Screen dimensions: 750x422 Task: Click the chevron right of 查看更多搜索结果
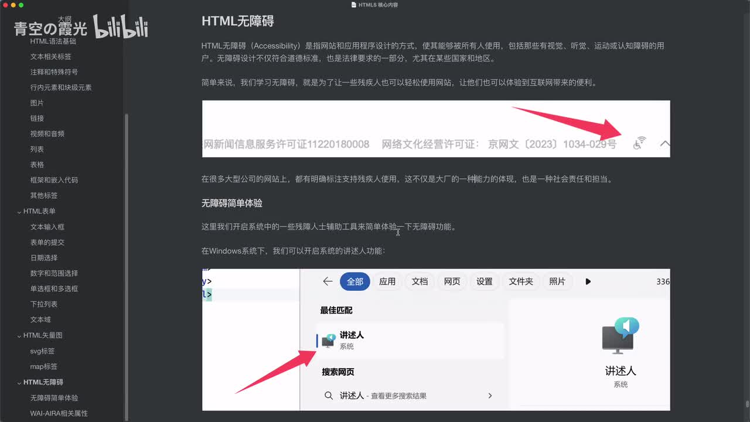pyautogui.click(x=490, y=396)
